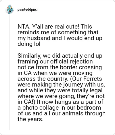Select the first paragraph ending 'doing lol'
The height and width of the screenshot is (135, 115).
click(60, 35)
